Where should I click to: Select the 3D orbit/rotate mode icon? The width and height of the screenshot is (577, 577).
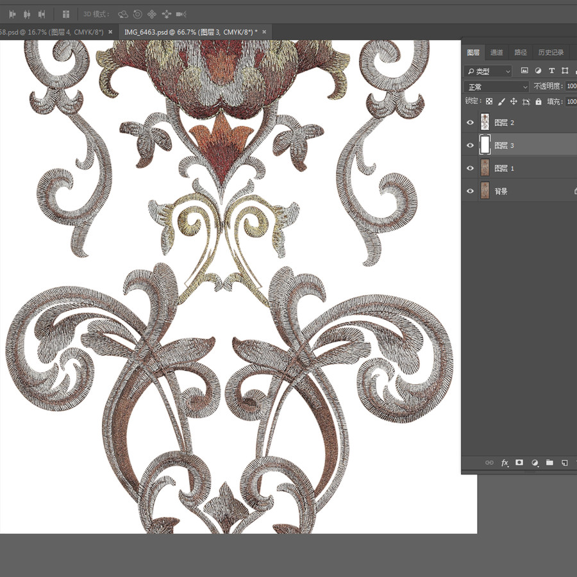tap(123, 14)
